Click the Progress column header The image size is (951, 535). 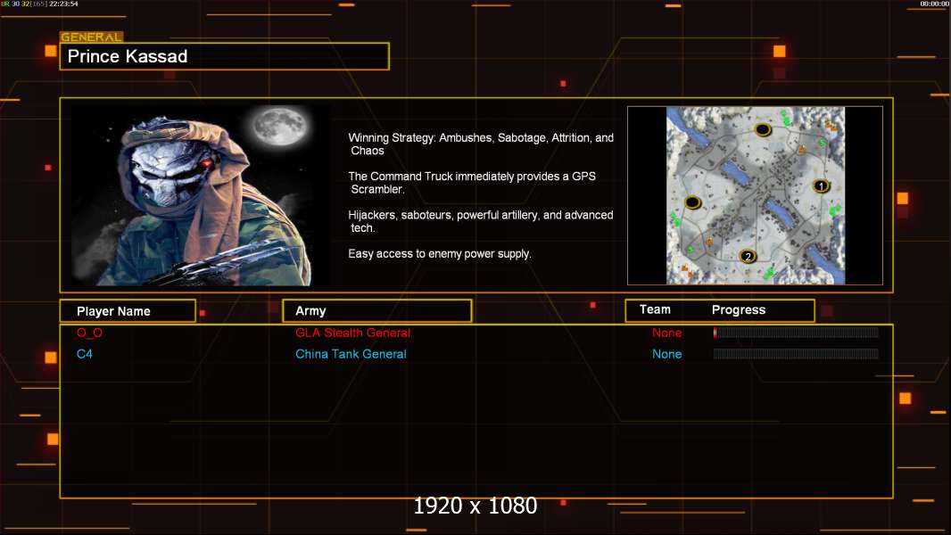coord(738,309)
